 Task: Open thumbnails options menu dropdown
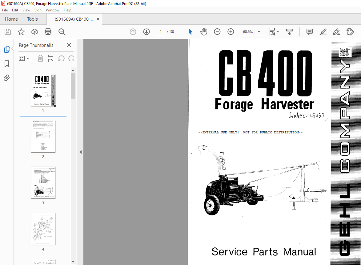click(x=24, y=59)
